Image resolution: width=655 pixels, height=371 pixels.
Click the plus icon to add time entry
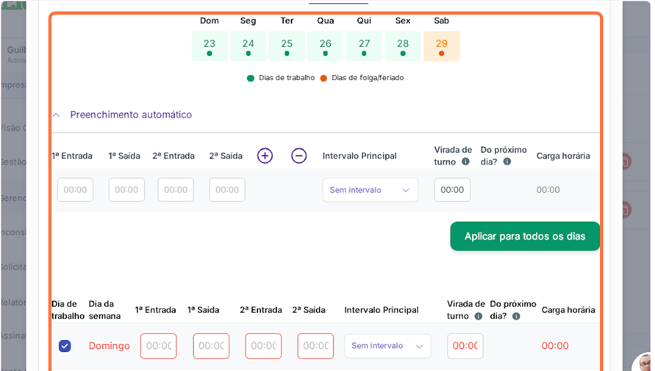(x=265, y=156)
